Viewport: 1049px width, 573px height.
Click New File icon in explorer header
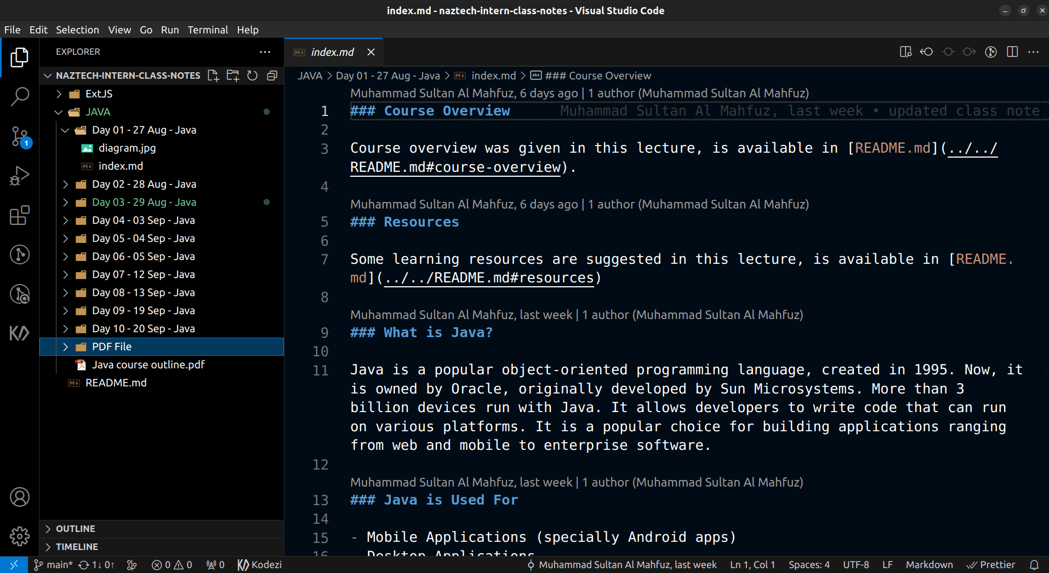click(213, 76)
